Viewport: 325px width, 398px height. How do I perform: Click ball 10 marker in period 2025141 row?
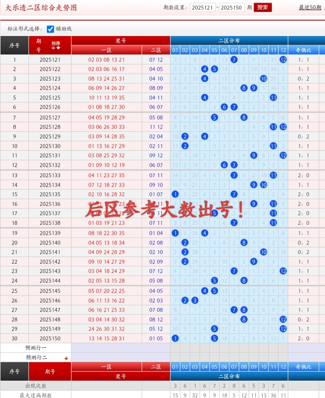[264, 252]
